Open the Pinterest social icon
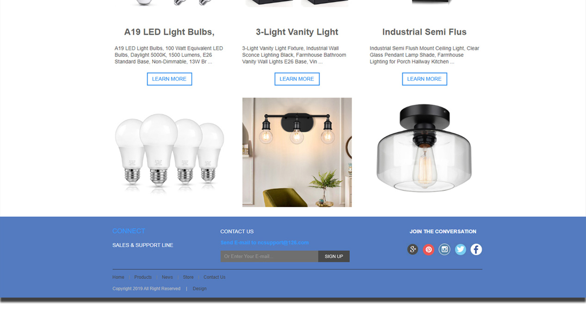Image resolution: width=586 pixels, height=323 pixels. (x=429, y=250)
